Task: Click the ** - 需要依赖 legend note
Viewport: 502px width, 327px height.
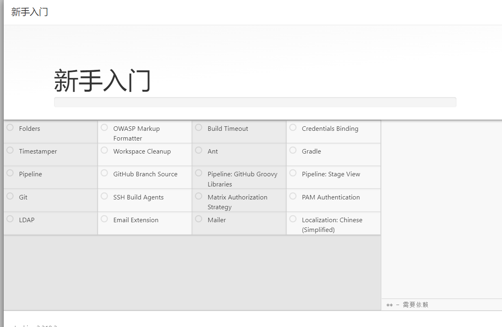Action: tap(407, 305)
